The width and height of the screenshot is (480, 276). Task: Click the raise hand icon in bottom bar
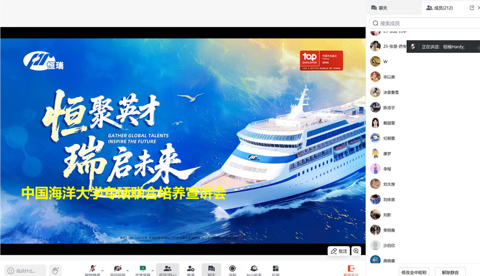[55, 271]
